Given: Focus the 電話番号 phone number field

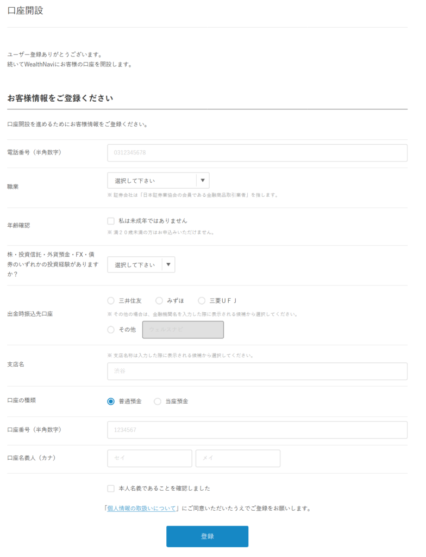Looking at the screenshot, I should (257, 153).
